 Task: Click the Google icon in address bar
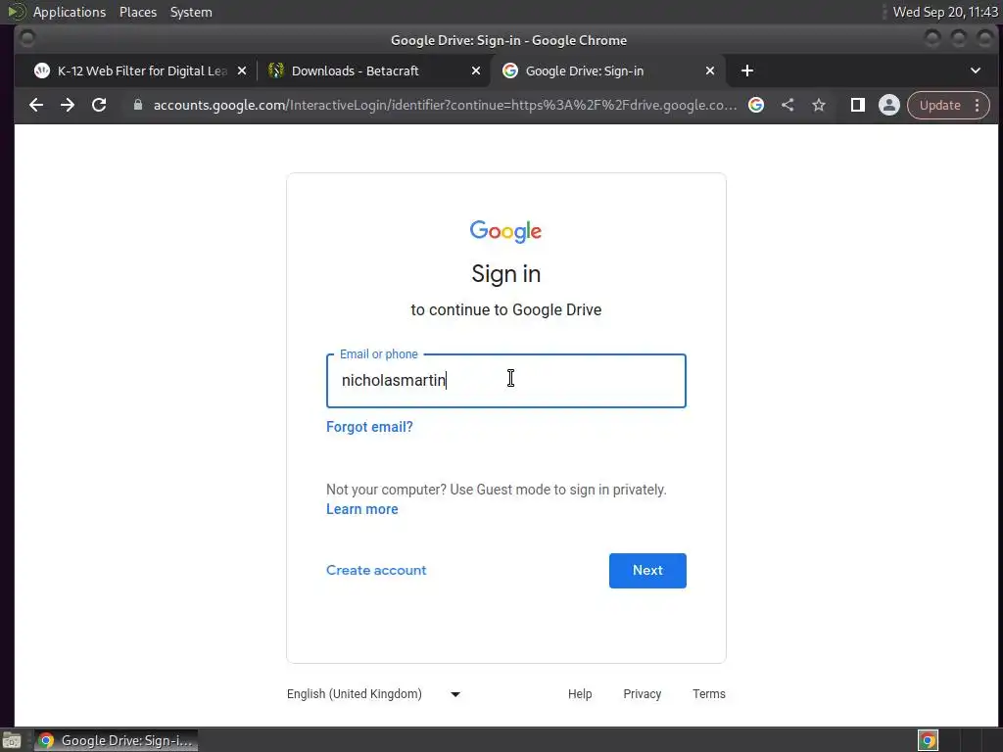756,105
